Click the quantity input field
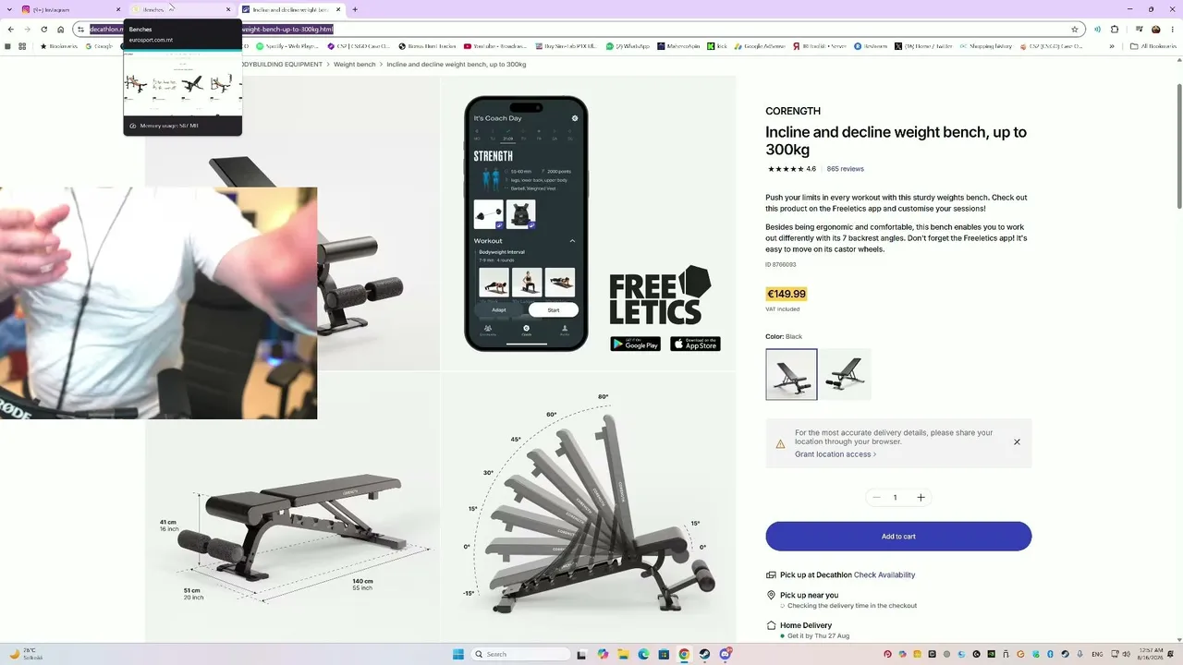The height and width of the screenshot is (665, 1183). click(895, 498)
